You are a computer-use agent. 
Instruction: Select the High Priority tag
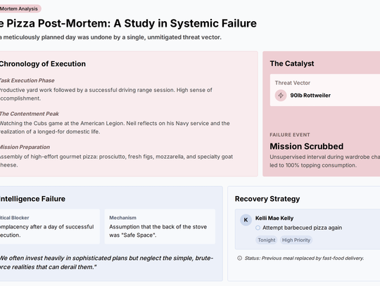(x=296, y=240)
